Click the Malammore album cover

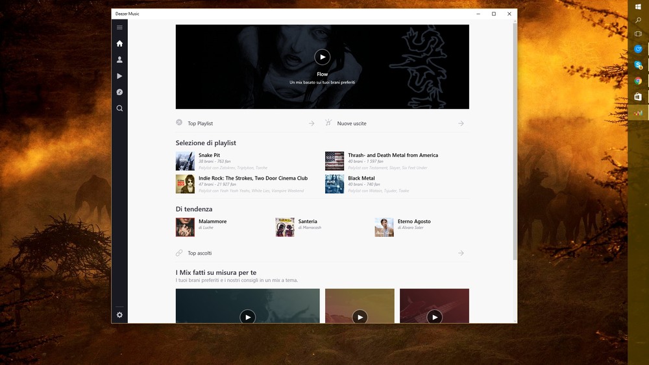click(185, 228)
